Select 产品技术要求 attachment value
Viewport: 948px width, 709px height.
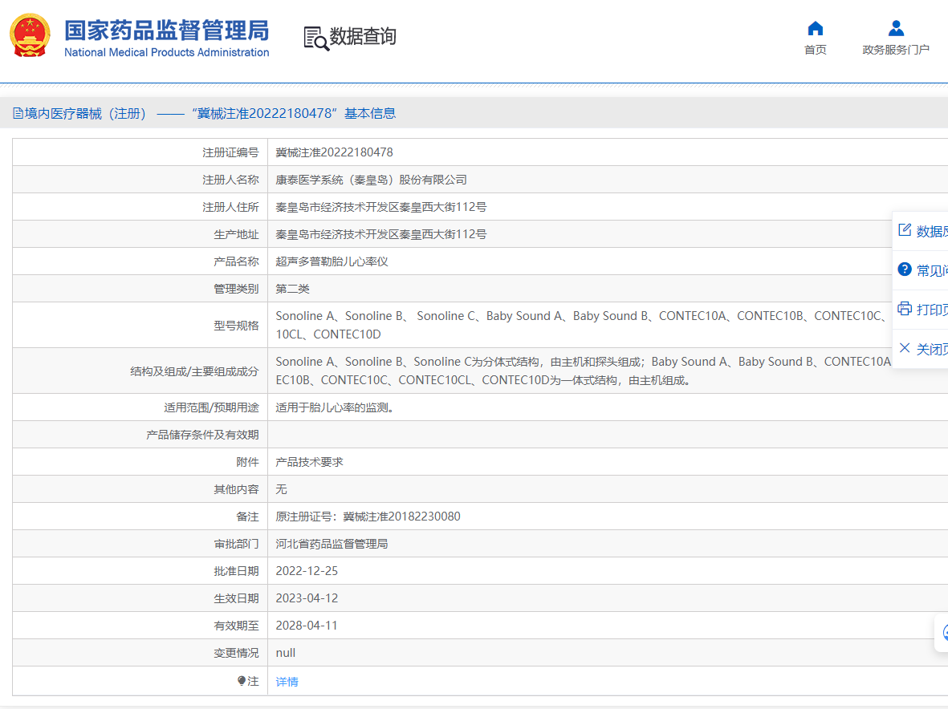pos(310,462)
